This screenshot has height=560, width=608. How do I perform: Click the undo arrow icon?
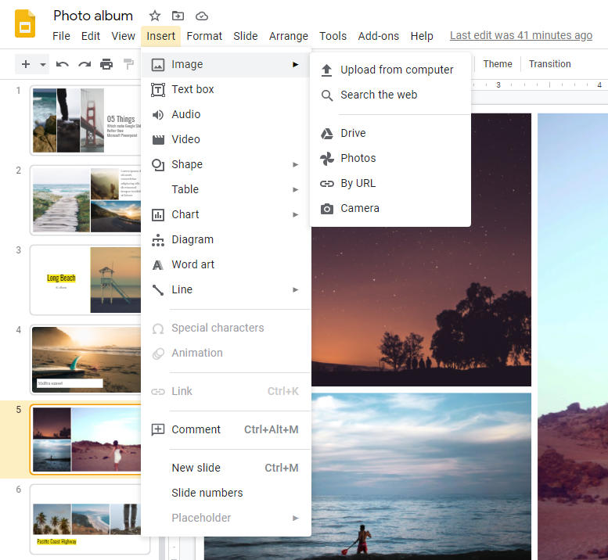click(63, 64)
